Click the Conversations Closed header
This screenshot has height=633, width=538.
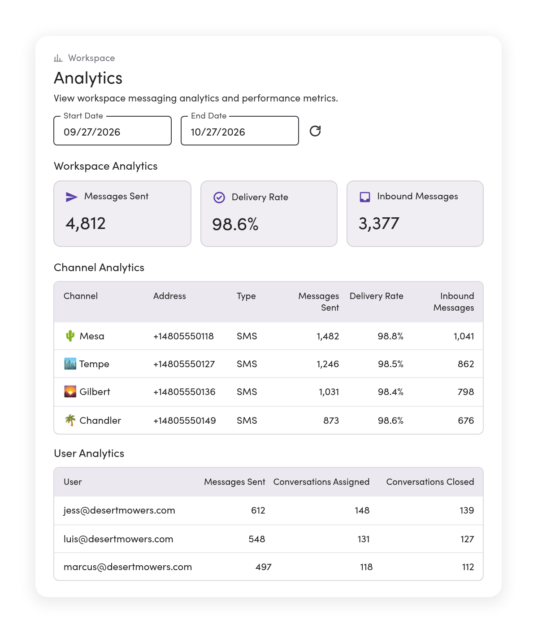pyautogui.click(x=430, y=482)
